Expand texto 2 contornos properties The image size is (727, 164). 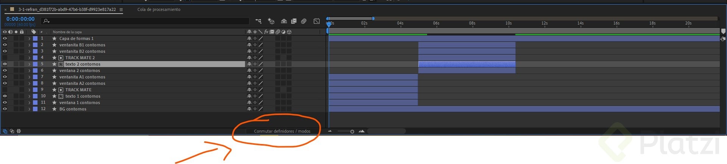[29, 64]
